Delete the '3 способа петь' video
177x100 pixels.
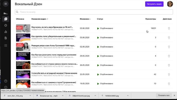click(169, 74)
